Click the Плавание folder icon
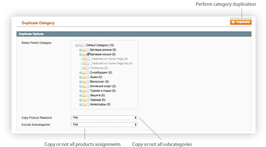Image resolution: width=266 pixels, height=147 pixels. point(84,68)
